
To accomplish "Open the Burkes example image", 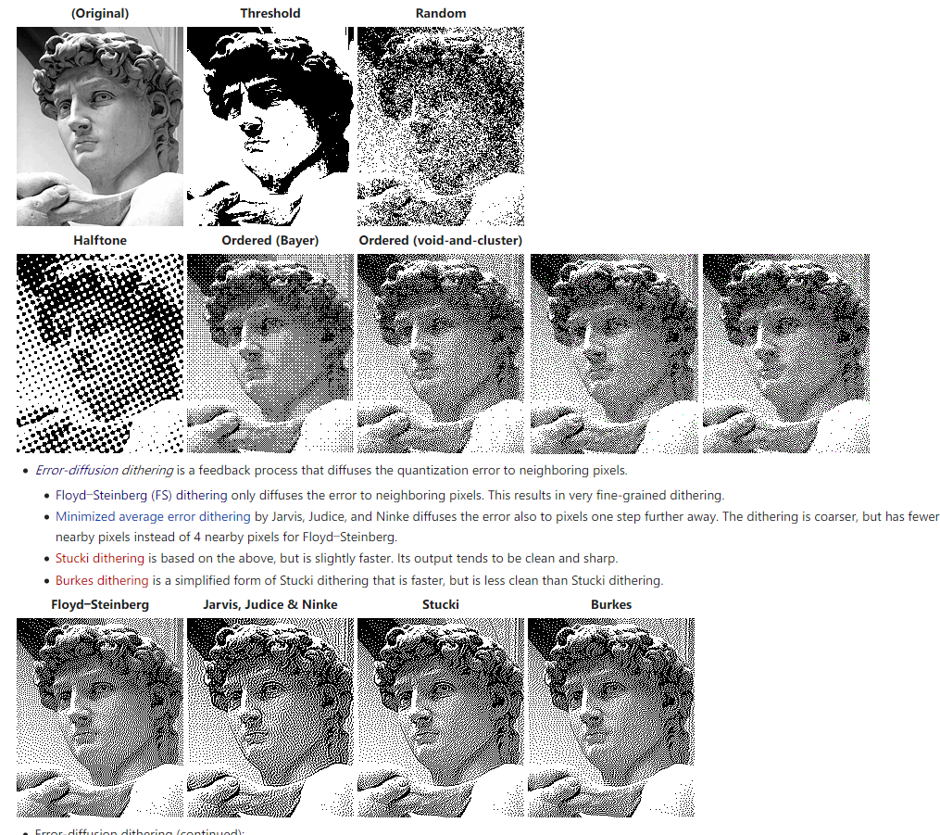I will click(611, 717).
